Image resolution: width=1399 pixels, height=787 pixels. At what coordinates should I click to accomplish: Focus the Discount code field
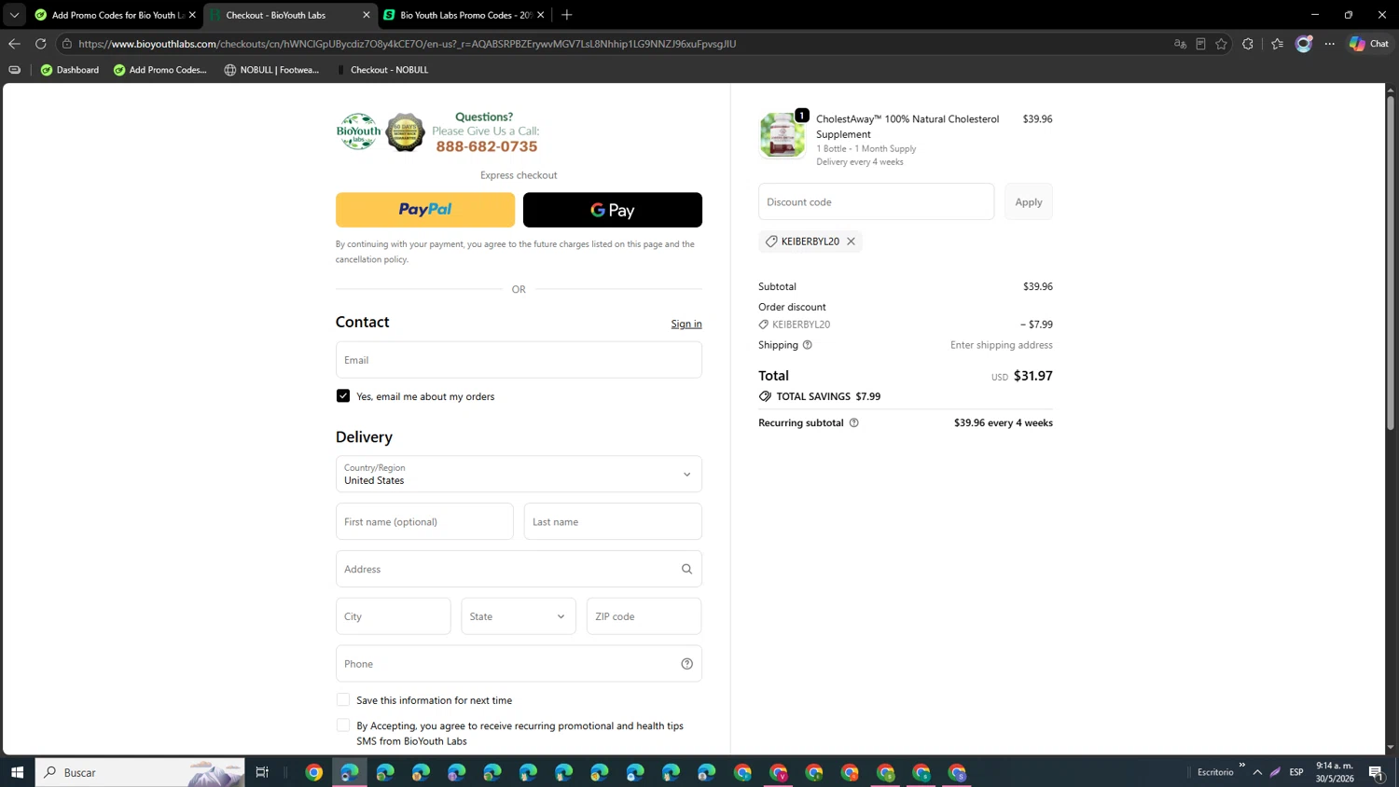click(876, 201)
